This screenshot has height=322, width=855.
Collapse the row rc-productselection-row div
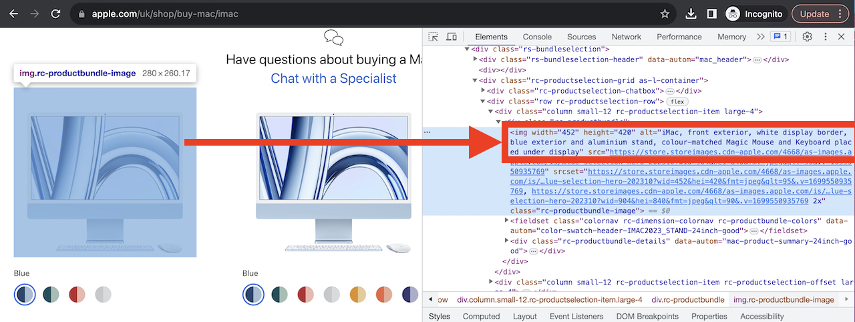pyautogui.click(x=483, y=102)
